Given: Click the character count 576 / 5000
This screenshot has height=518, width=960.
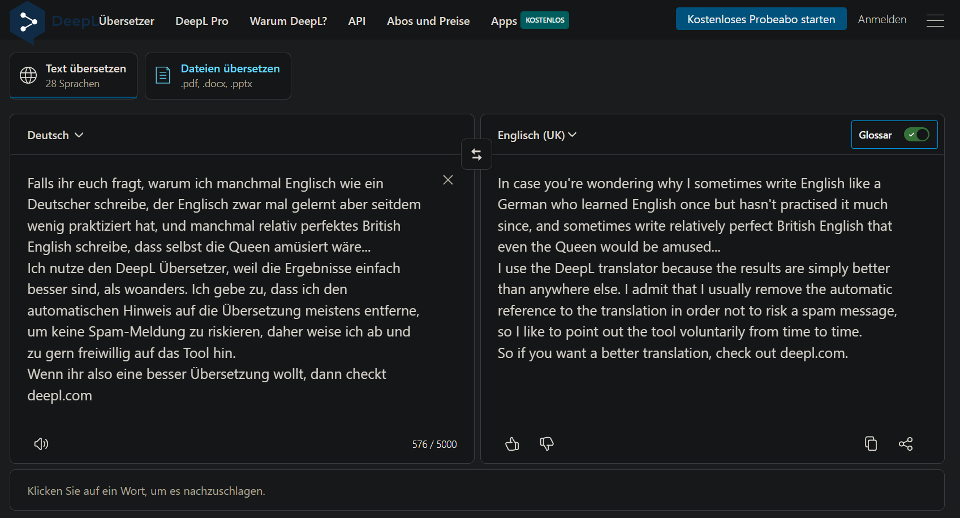Looking at the screenshot, I should coord(434,444).
